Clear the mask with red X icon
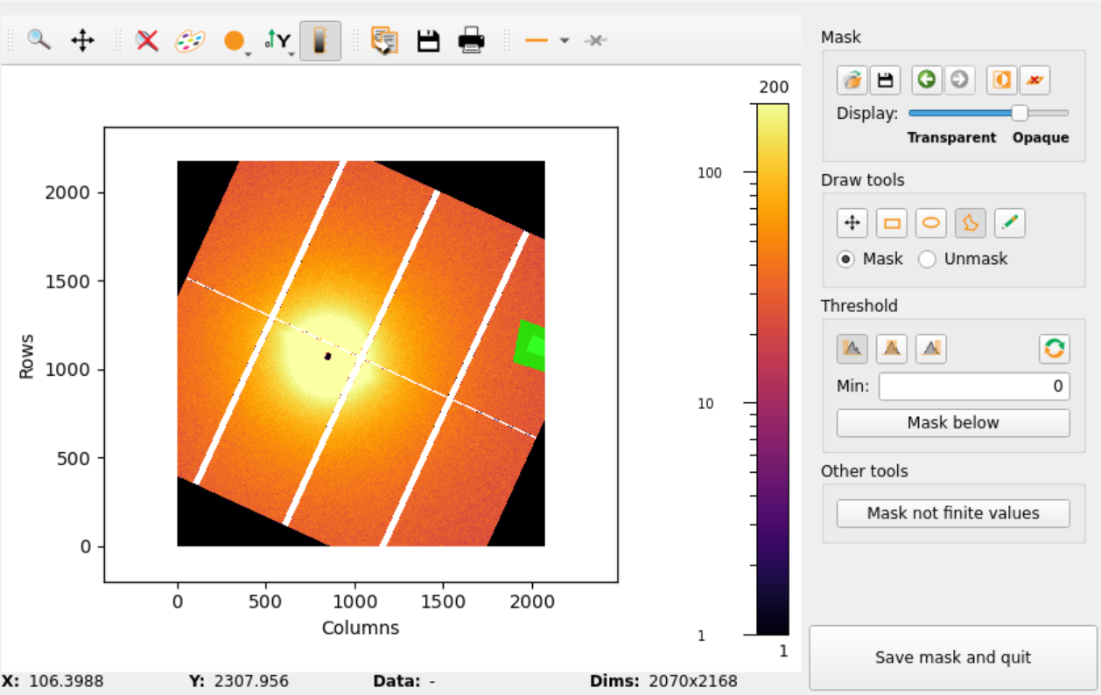This screenshot has height=695, width=1101. coord(1034,80)
